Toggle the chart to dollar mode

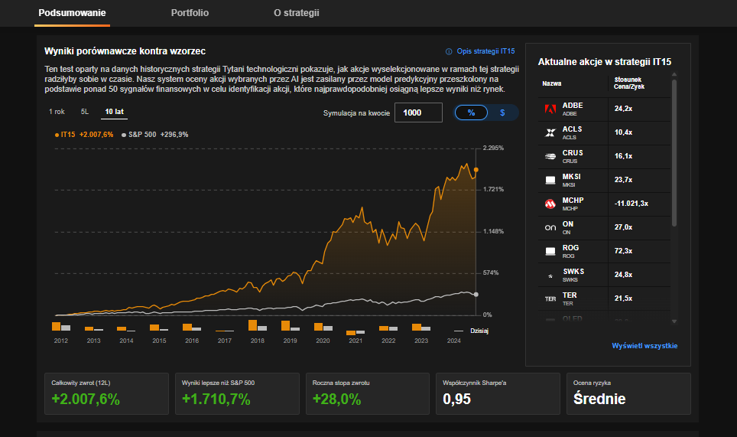[x=502, y=113]
